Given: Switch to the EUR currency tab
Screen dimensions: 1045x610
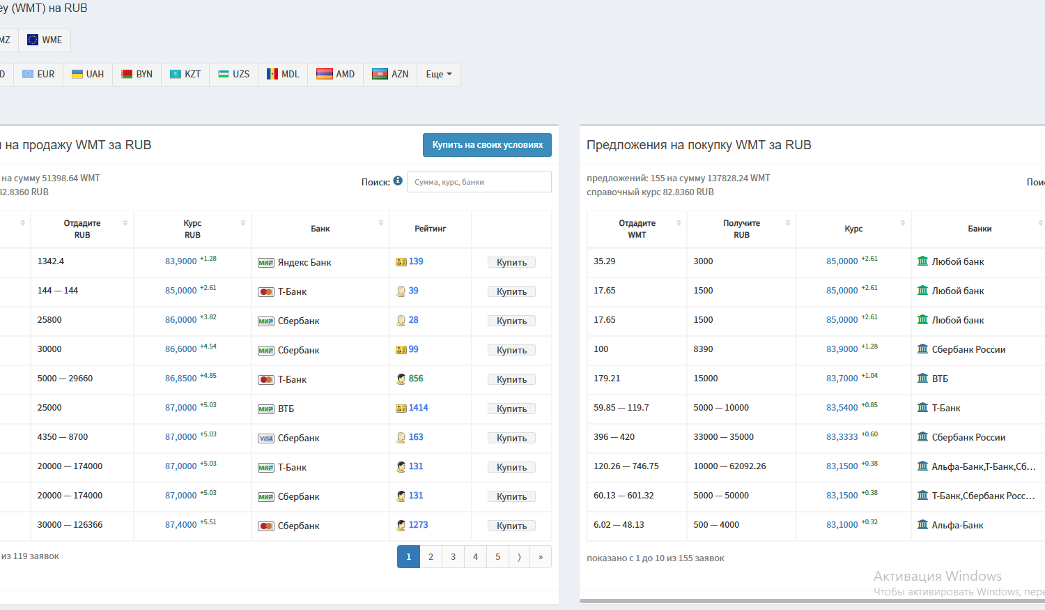Looking at the screenshot, I should coord(38,75).
